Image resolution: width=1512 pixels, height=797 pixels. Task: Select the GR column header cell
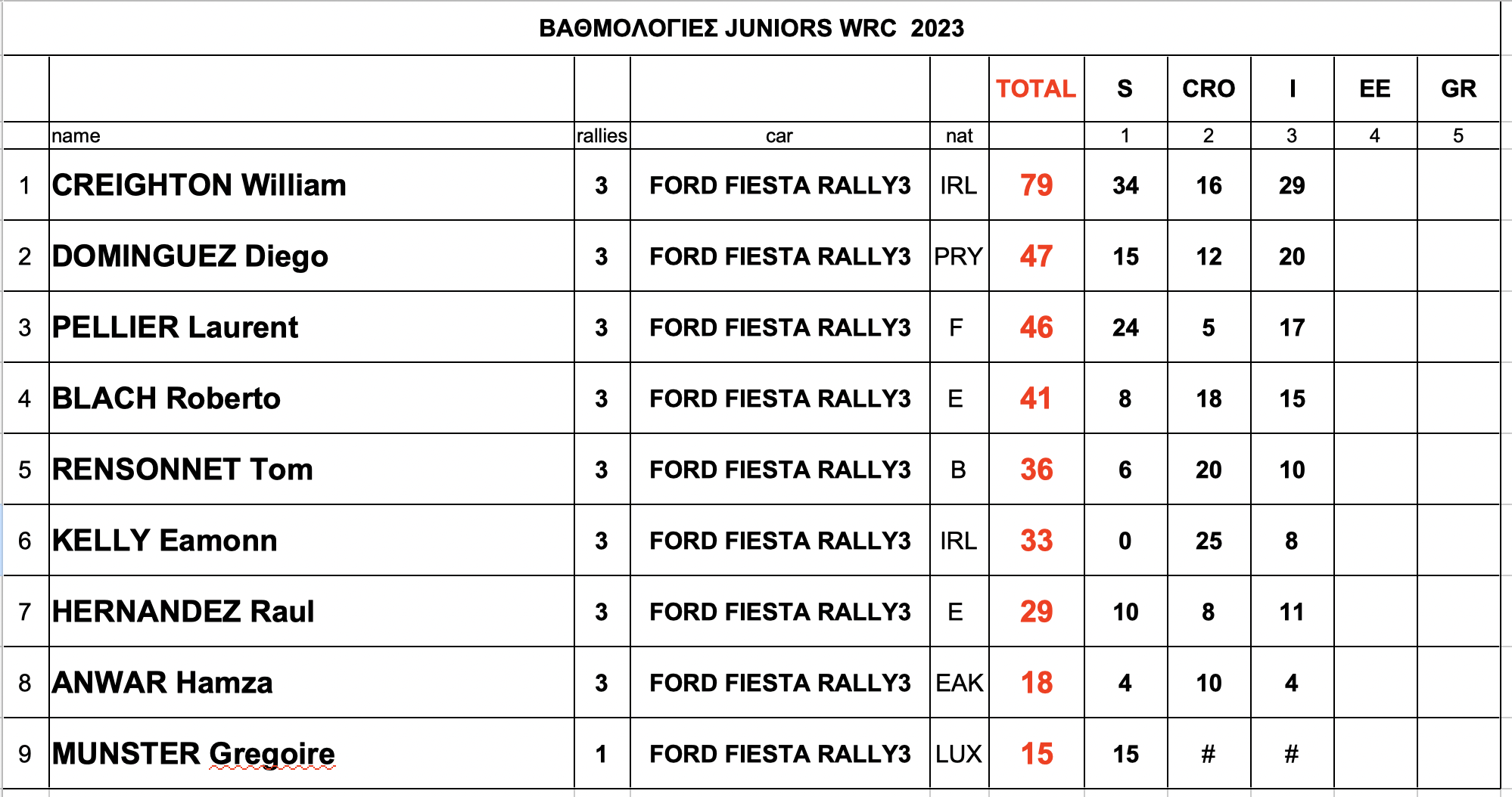click(x=1458, y=88)
